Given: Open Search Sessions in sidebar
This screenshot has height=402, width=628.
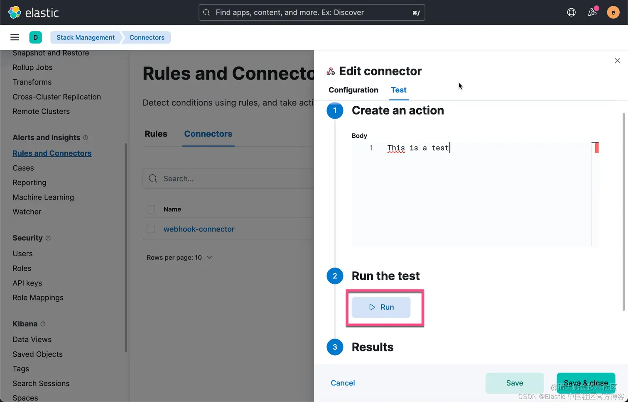Looking at the screenshot, I should [41, 384].
